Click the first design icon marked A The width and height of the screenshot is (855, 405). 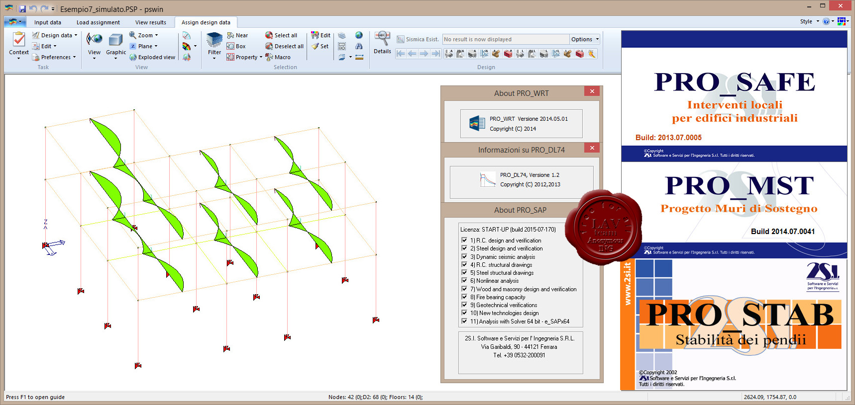tap(448, 54)
